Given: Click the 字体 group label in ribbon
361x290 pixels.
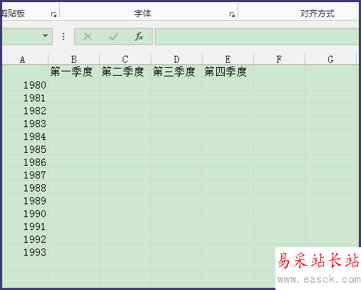Looking at the screenshot, I should (x=143, y=14).
